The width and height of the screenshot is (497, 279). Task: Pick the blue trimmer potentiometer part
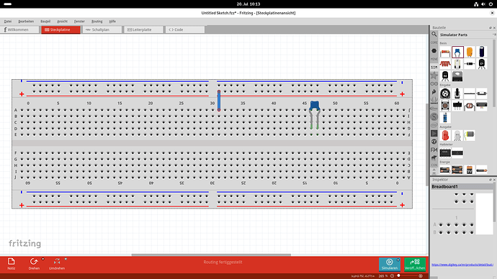pos(445,118)
